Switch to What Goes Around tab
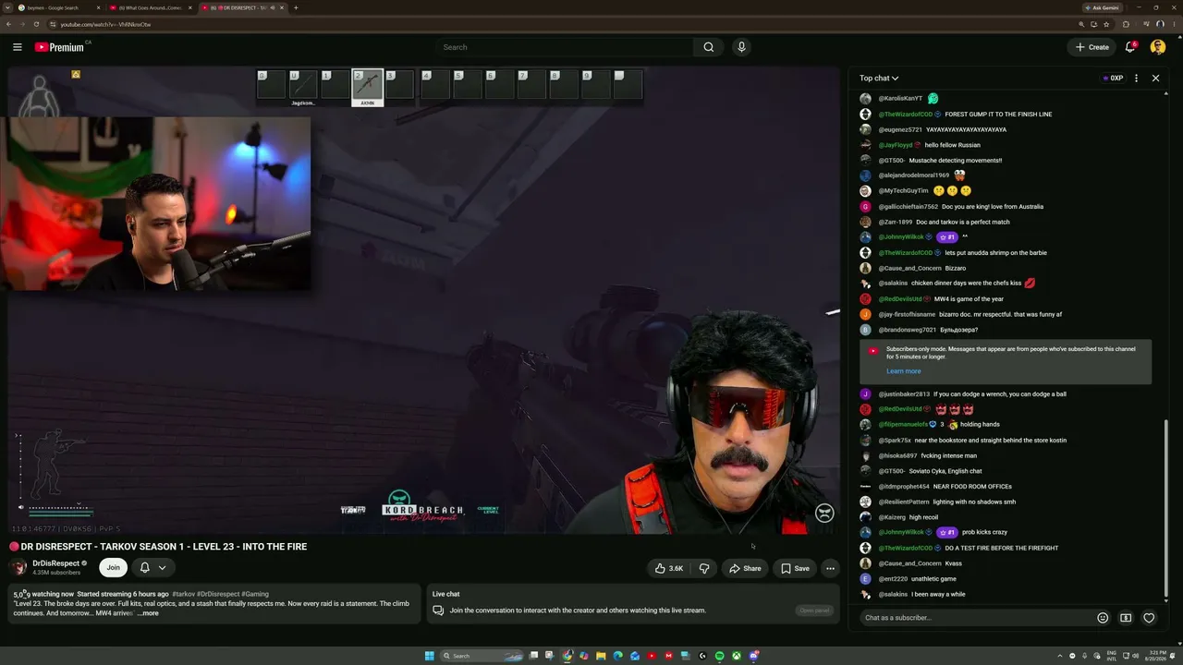 point(151,7)
